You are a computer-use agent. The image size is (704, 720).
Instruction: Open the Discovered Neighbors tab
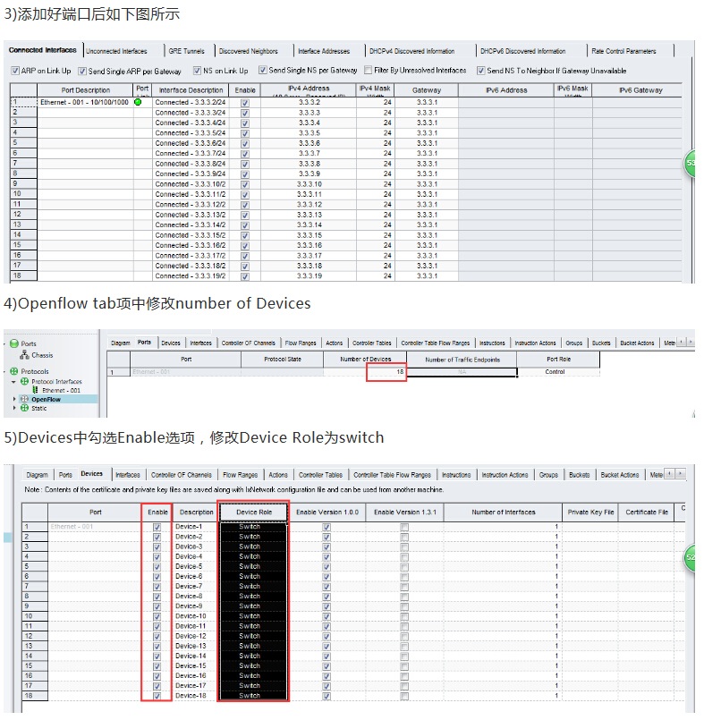249,51
